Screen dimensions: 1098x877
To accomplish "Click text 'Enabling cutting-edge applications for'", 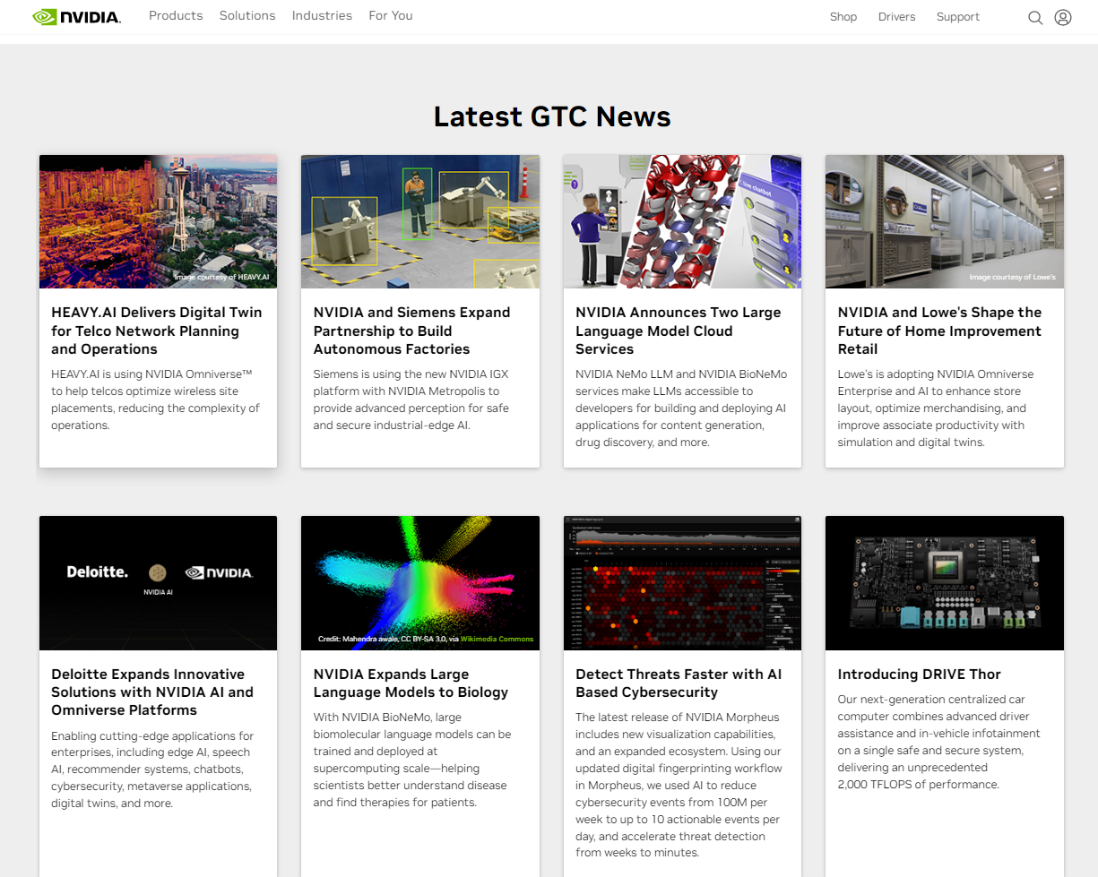I will click(x=152, y=735).
